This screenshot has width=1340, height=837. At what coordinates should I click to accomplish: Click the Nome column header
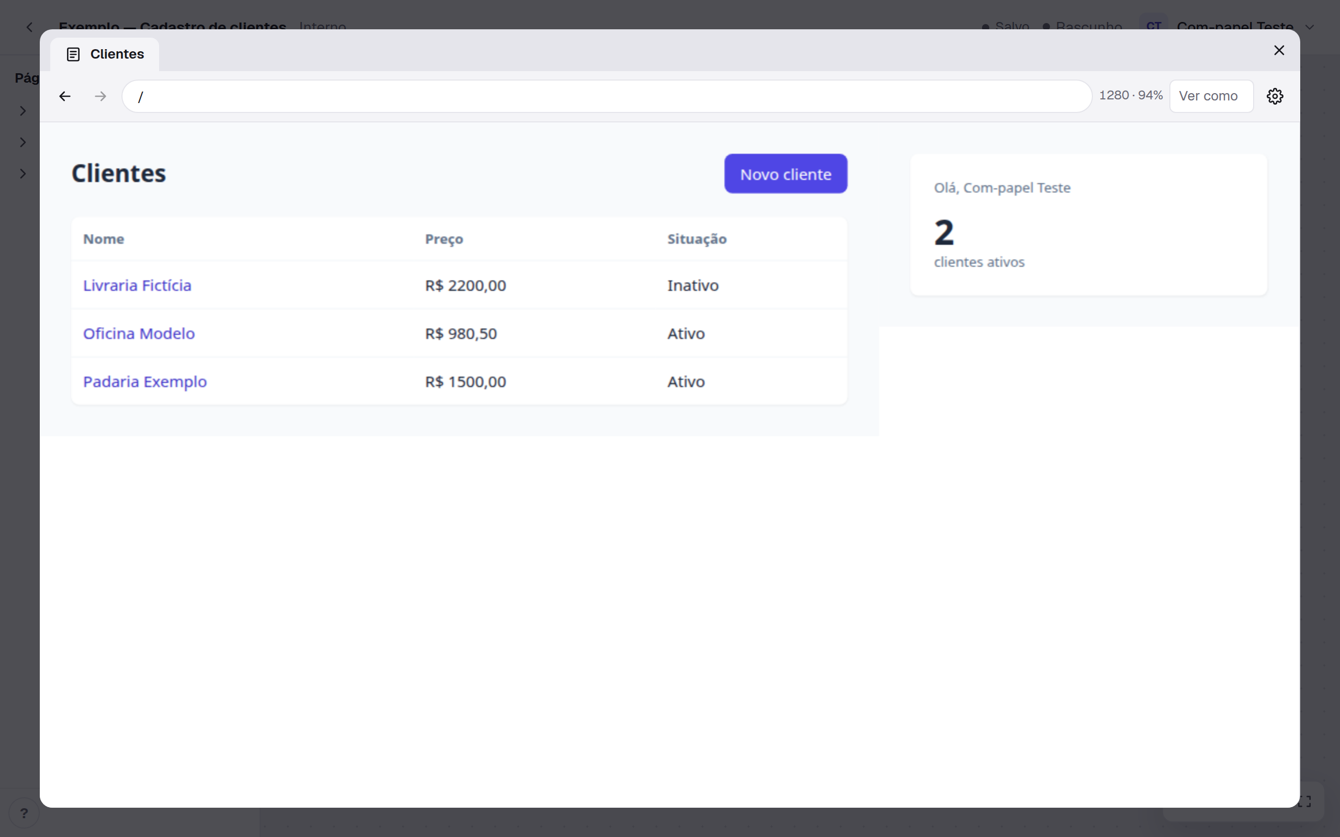(104, 239)
